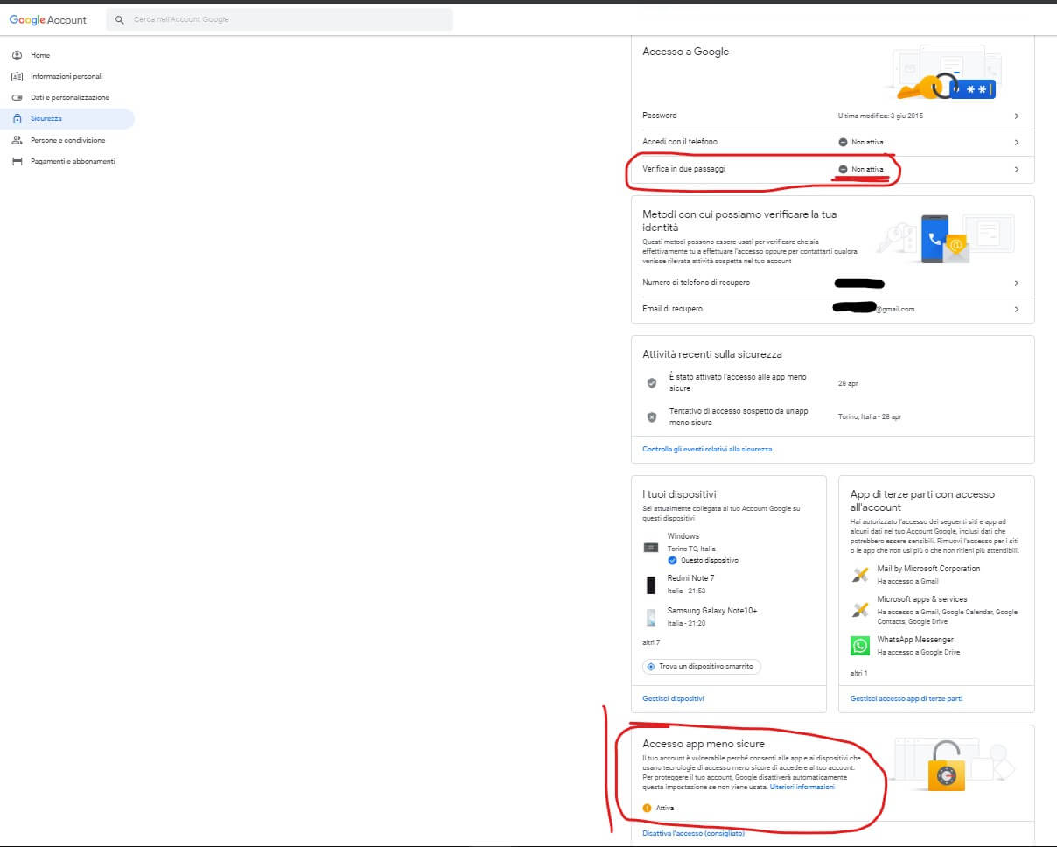This screenshot has height=847, width=1057.
Task: Open Gestisci dispositivi link
Action: (x=673, y=698)
